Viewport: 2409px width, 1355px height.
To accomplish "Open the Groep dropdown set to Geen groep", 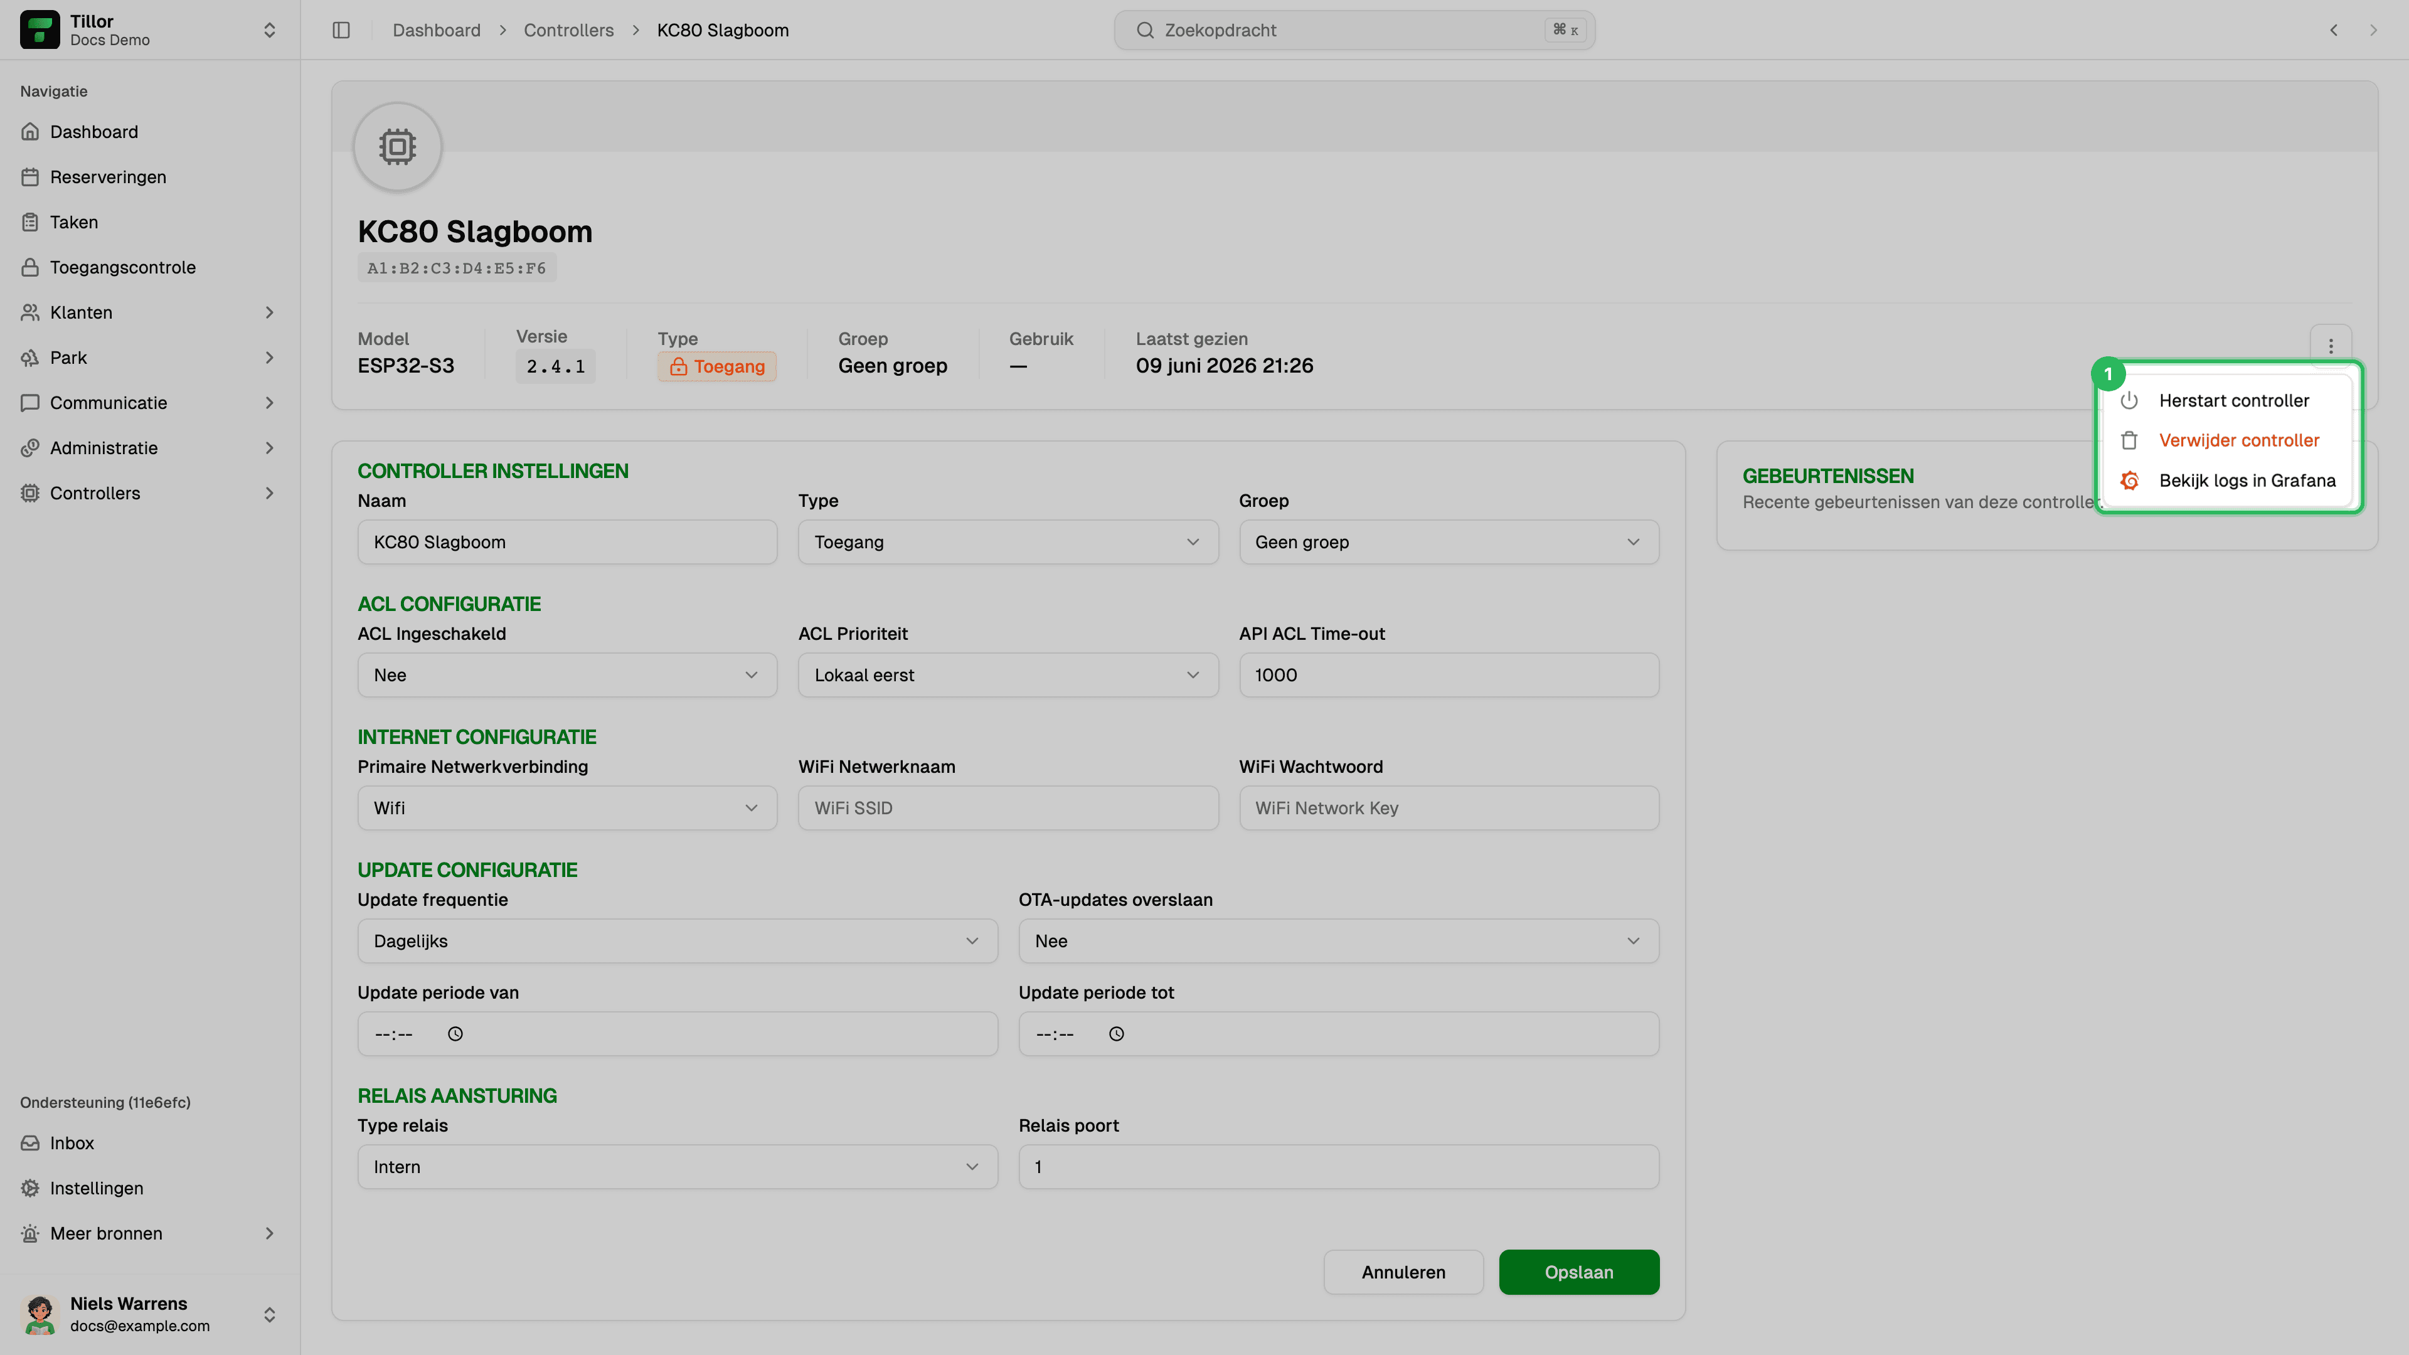I will tap(1449, 543).
